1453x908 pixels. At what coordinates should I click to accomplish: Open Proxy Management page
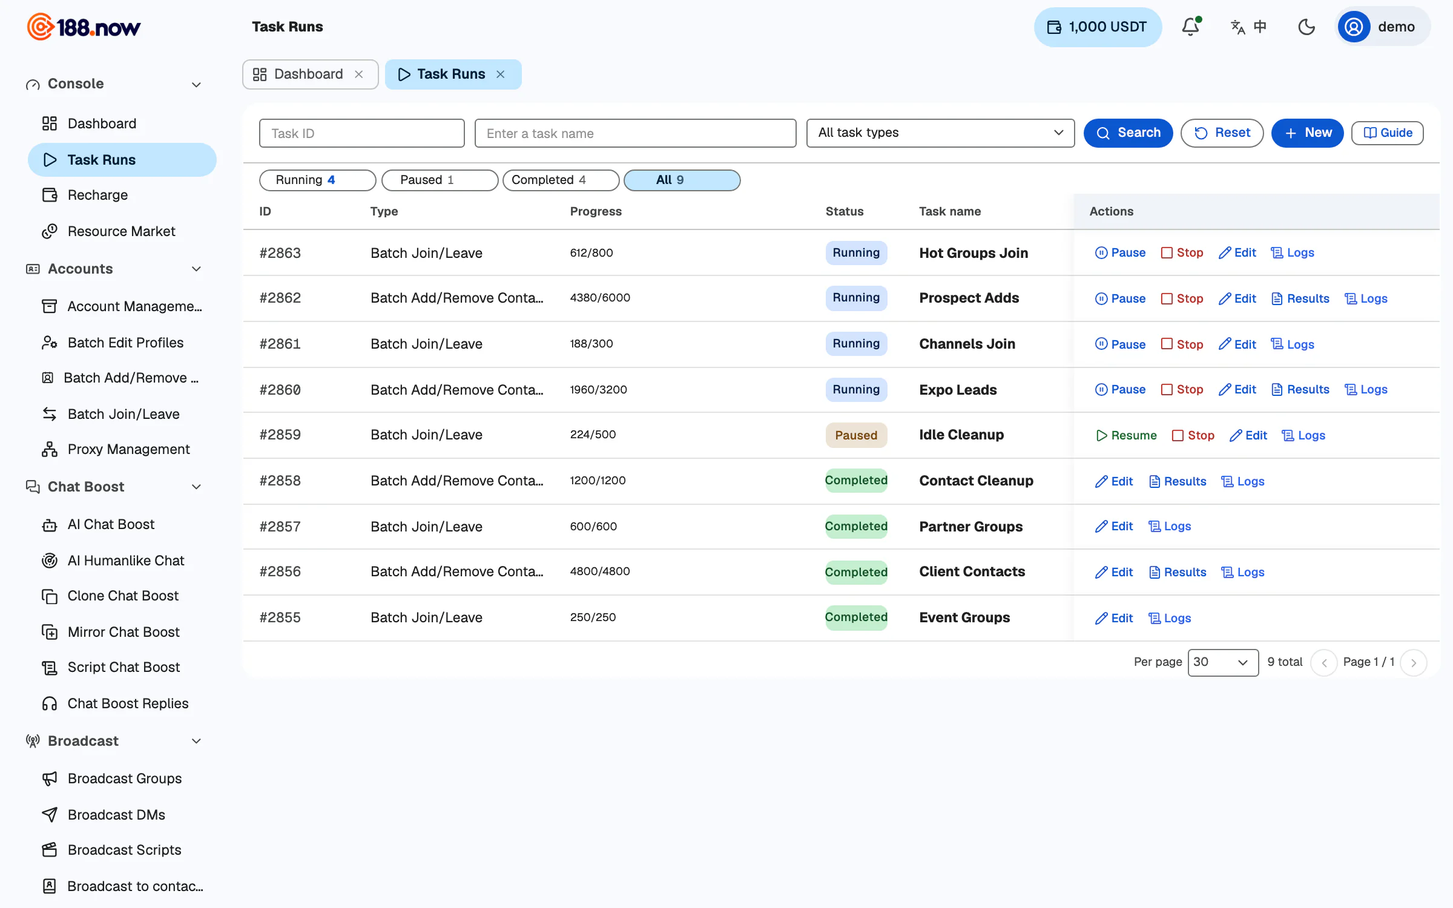[122, 449]
